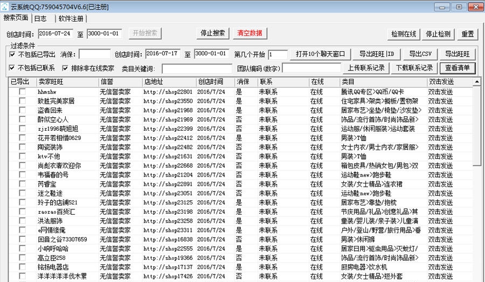Select the 搜索页面 tab
The height and width of the screenshot is (282, 485).
[16, 18]
